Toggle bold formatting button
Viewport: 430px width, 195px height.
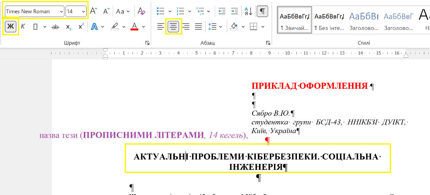click(x=11, y=27)
